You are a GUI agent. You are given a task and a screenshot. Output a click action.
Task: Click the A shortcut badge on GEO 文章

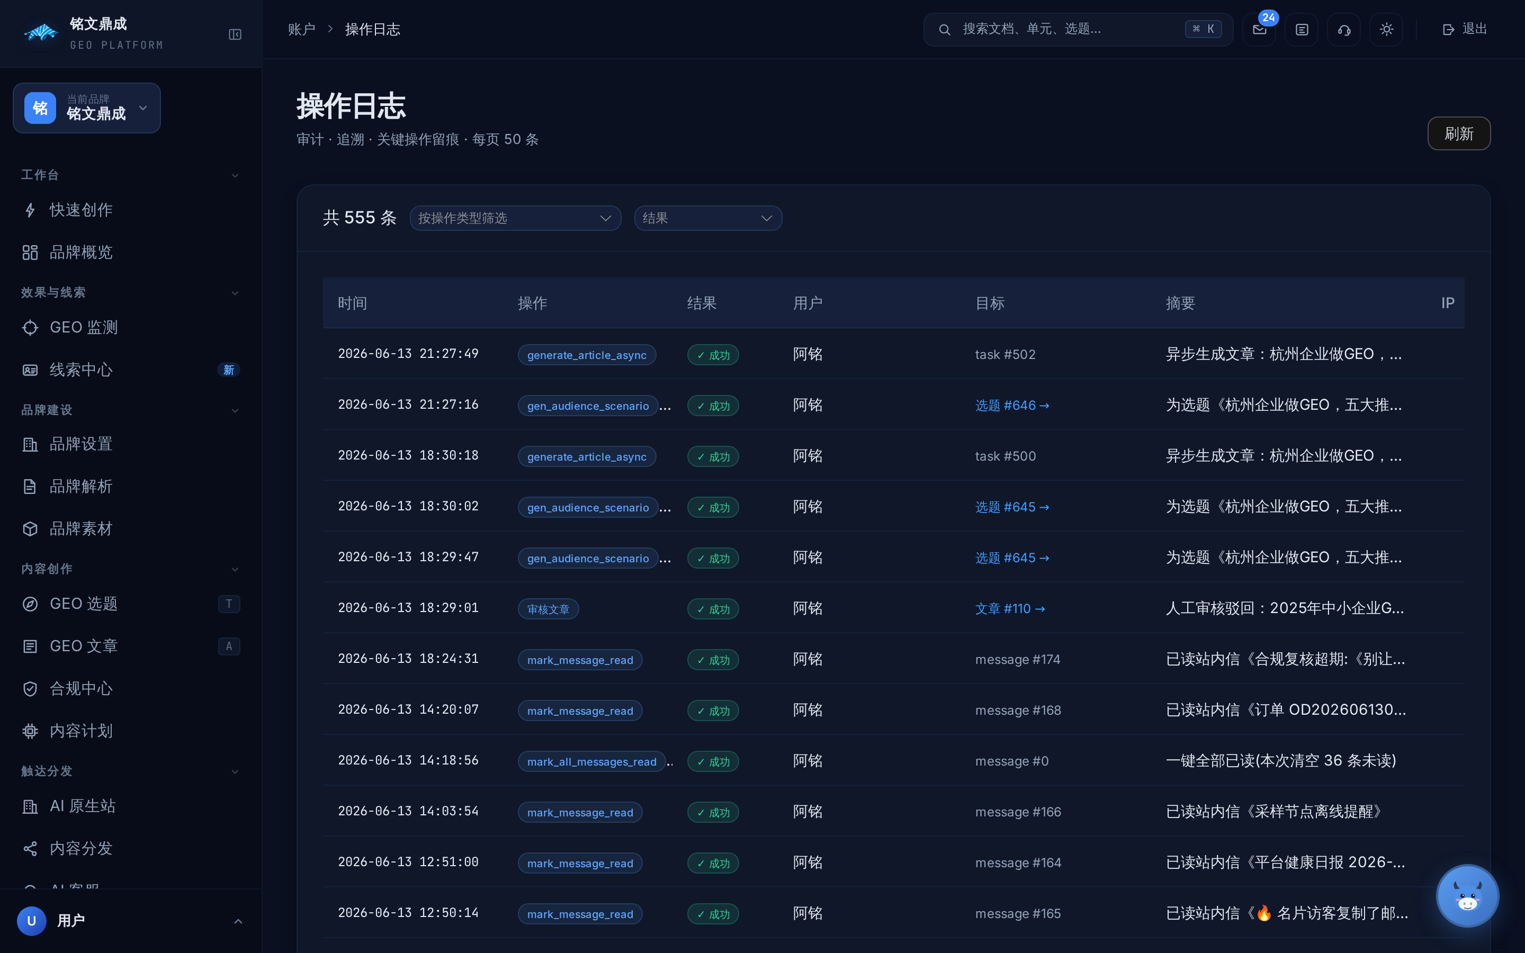coord(229,646)
